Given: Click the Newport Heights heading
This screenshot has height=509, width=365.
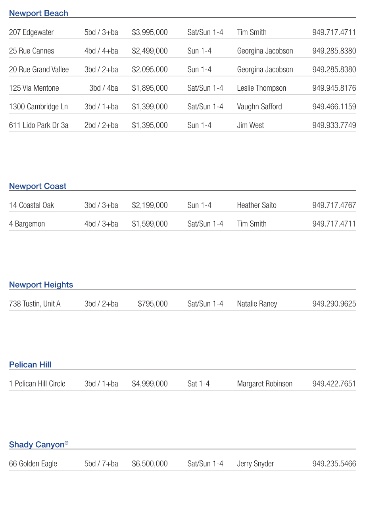Looking at the screenshot, I should 41,285.
